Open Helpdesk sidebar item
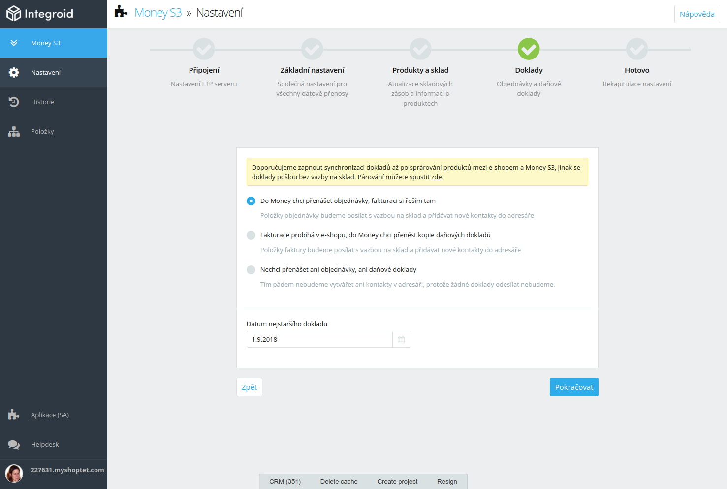Screen dimensions: 727x489 tap(54, 444)
